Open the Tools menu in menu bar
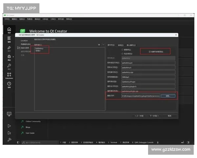Screen dimensions: 197x158 click(x=53, y=19)
